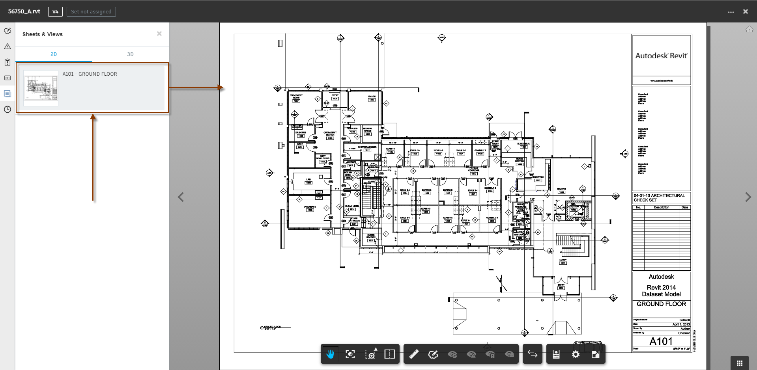Open the RFI panel in the sidebar
Screen dimensions: 757x370
coord(7,78)
